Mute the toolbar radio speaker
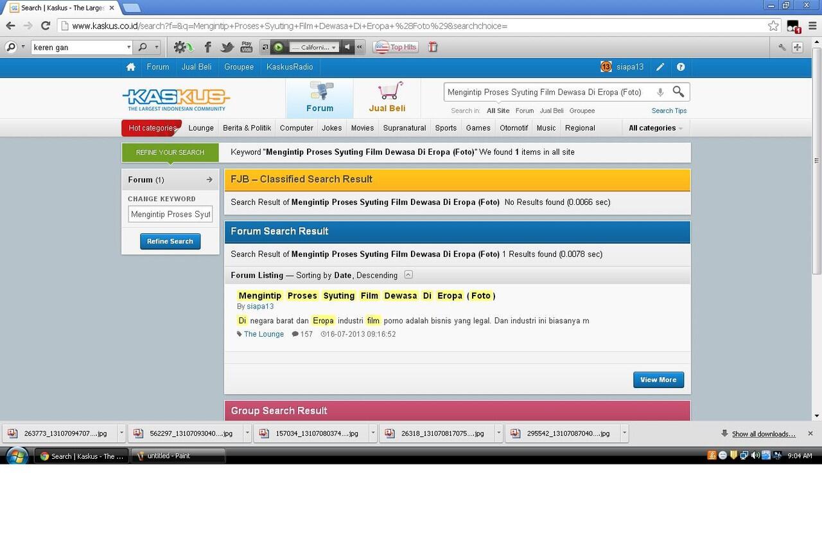822x541 pixels. pos(347,47)
